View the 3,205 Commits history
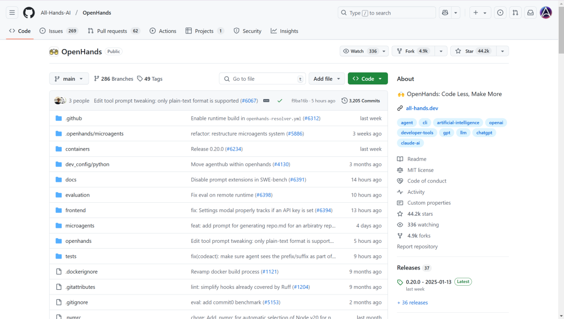This screenshot has height=319, width=564. pos(360,101)
